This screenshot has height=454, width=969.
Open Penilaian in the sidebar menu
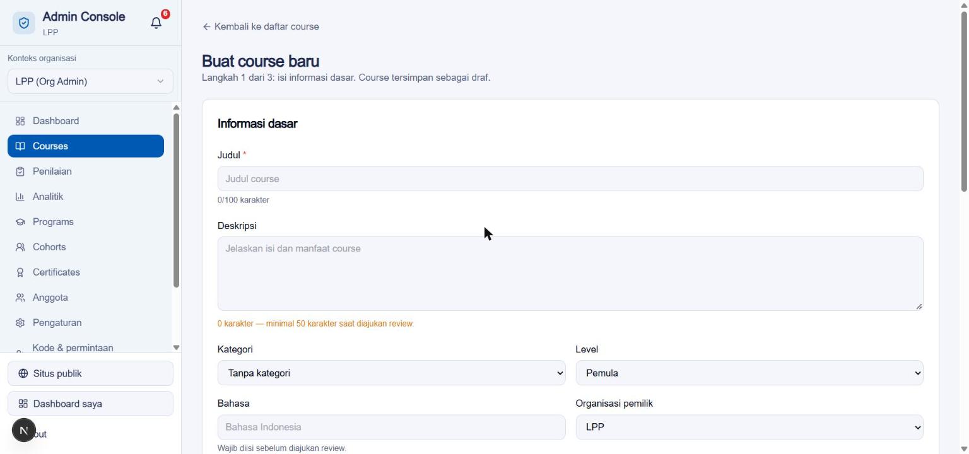pyautogui.click(x=86, y=172)
